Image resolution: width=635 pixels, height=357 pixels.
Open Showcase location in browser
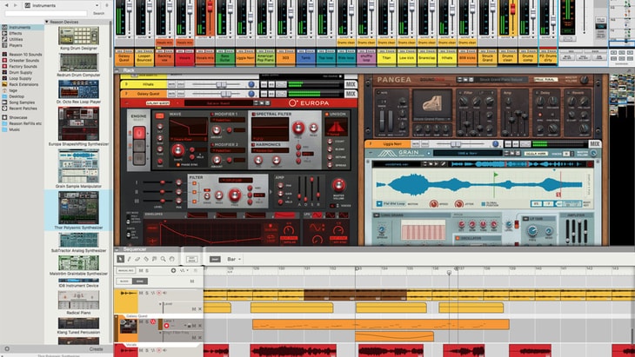coord(17,117)
